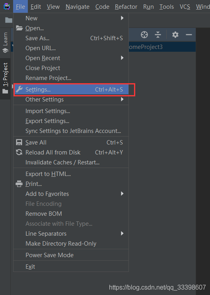Expand the New submenu arrow
210x295 pixels.
tap(122, 18)
